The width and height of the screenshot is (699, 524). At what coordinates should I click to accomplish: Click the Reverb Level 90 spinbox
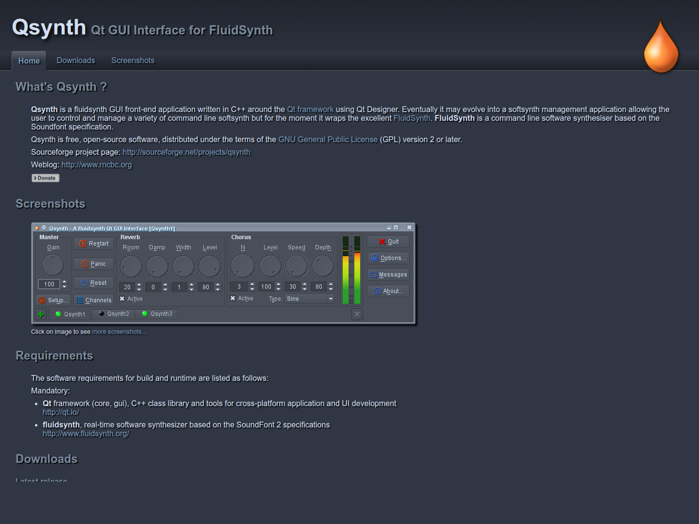pyautogui.click(x=210, y=287)
